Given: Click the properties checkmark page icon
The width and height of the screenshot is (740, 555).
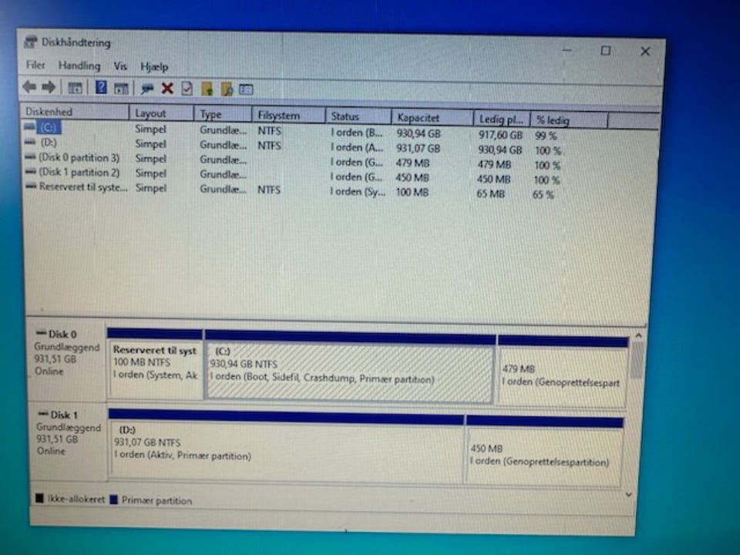Looking at the screenshot, I should pos(187,88).
